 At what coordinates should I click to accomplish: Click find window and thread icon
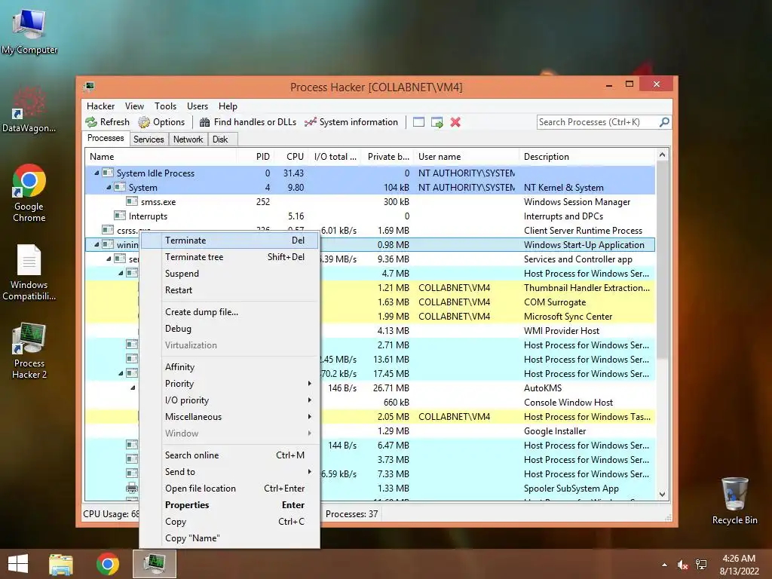point(437,122)
